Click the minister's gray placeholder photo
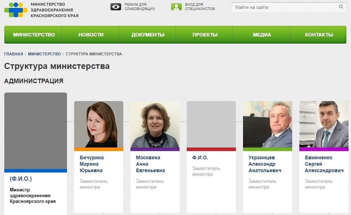 [x=36, y=131]
